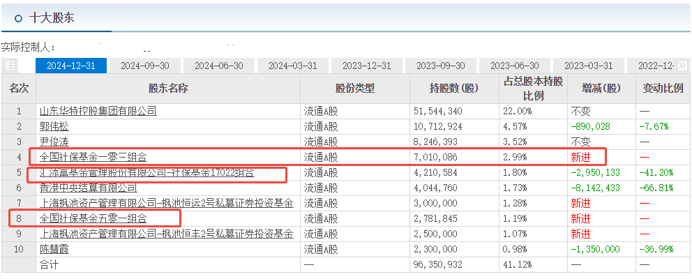
Task: Click the list icon left of date tabs
Action: (10, 66)
